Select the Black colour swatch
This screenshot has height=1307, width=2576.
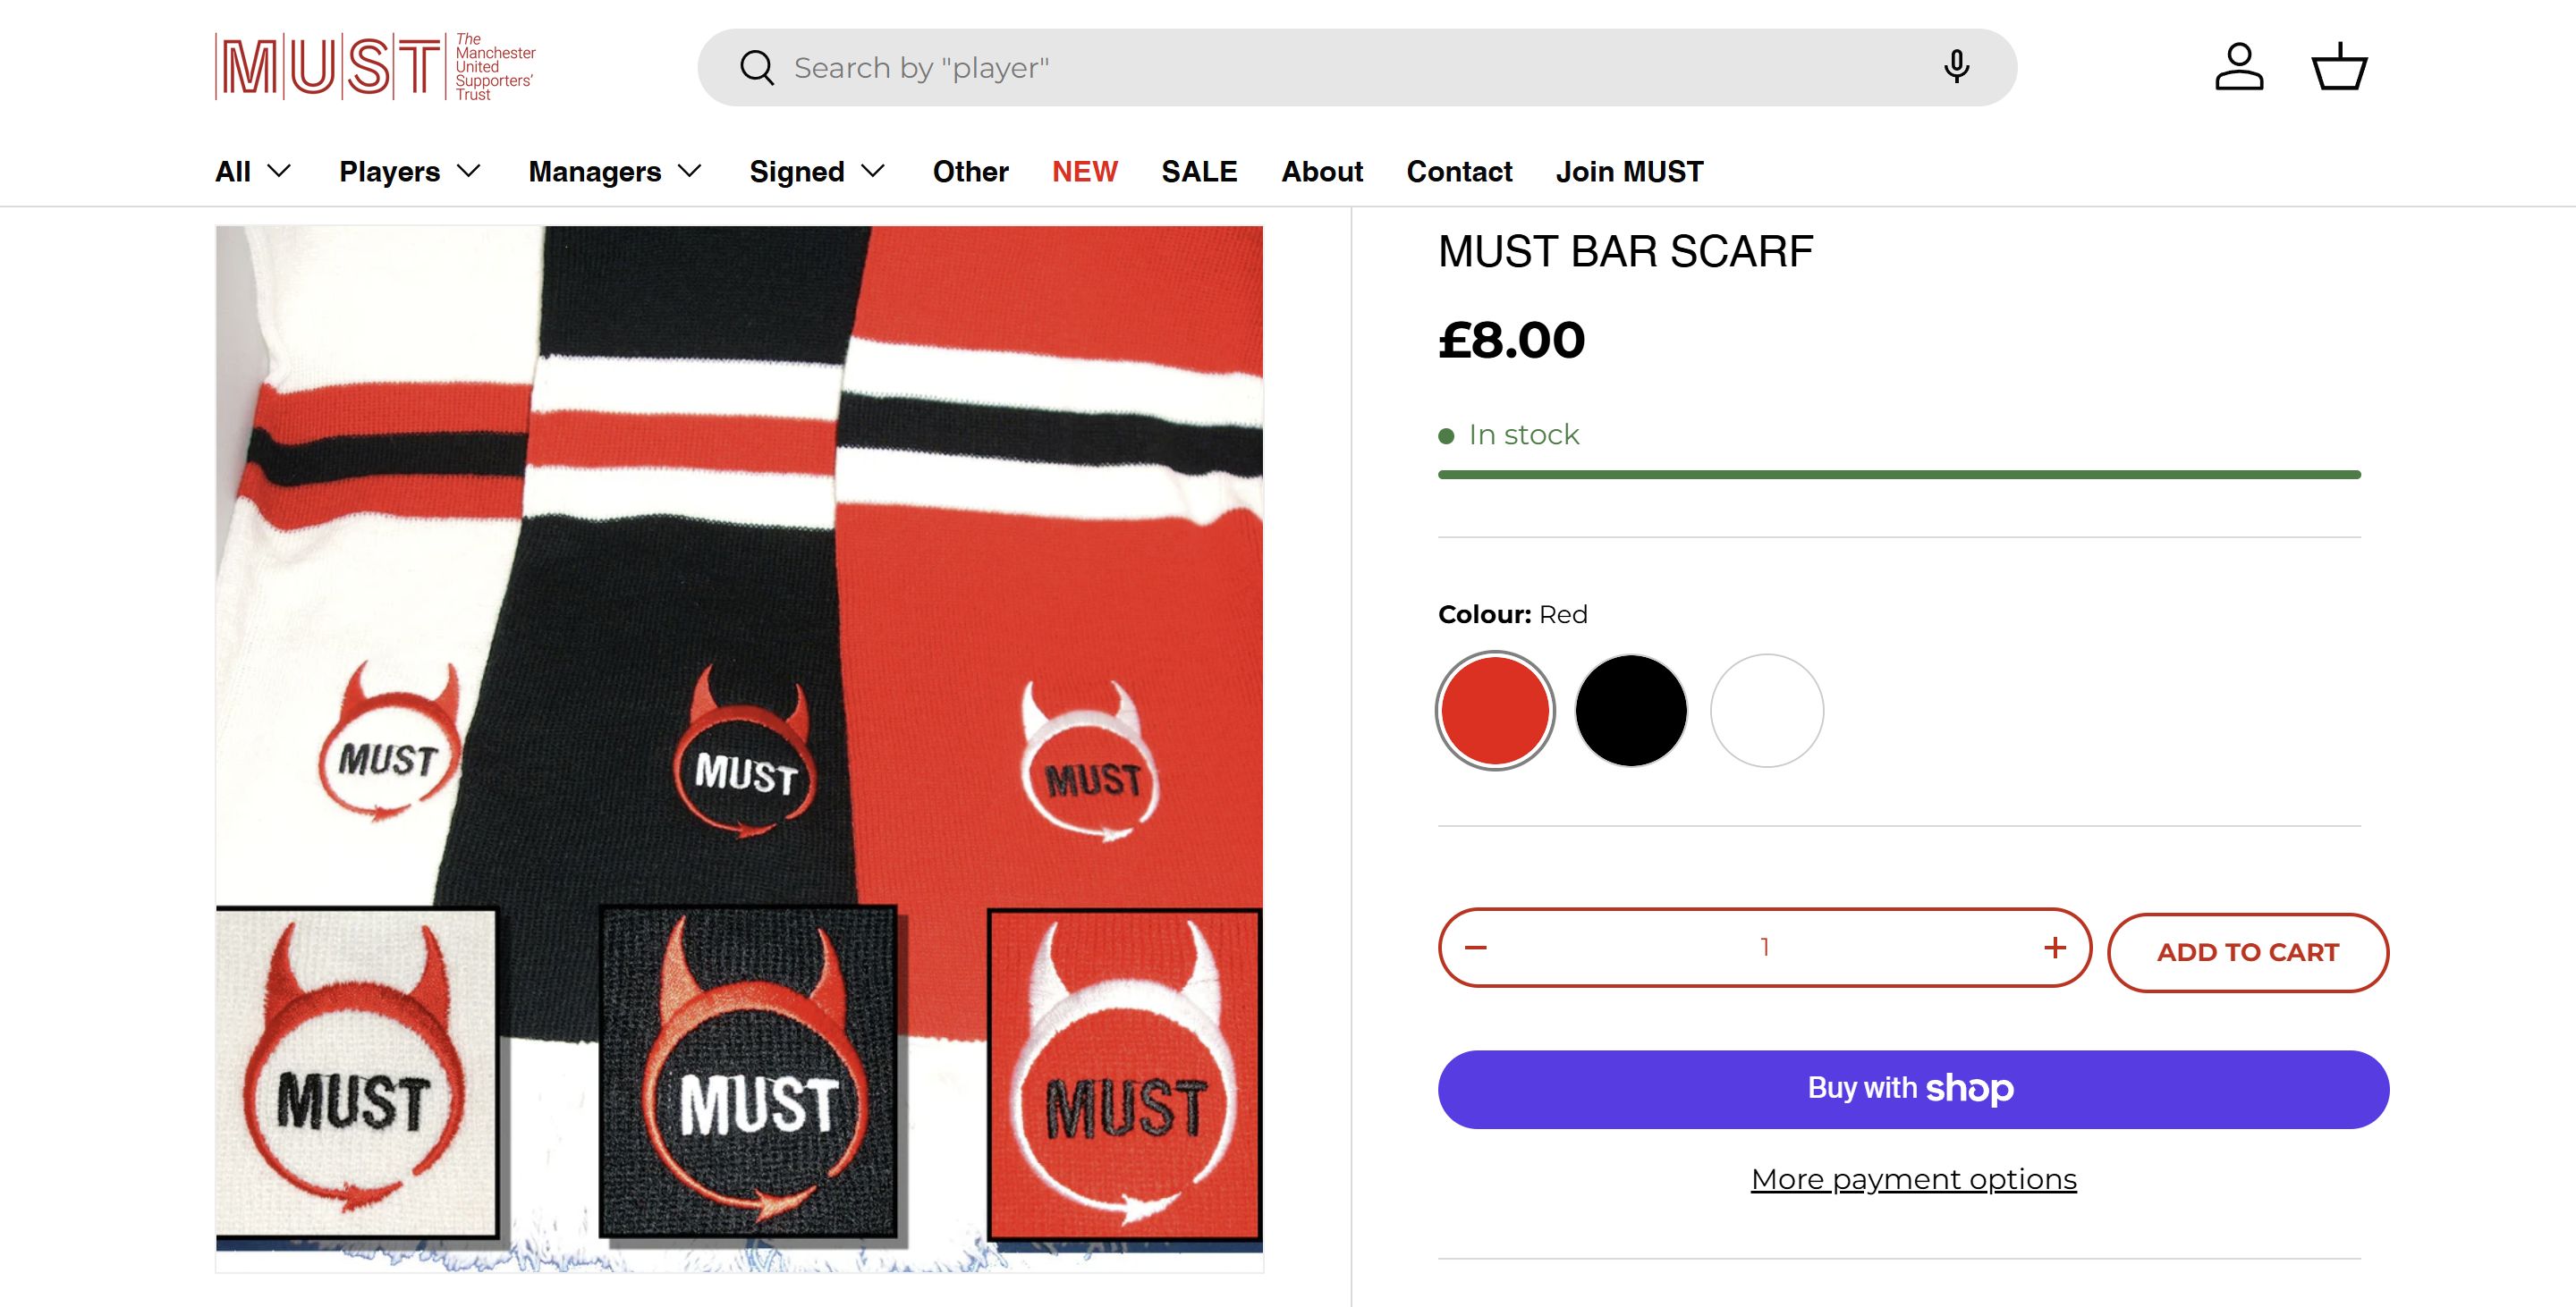pos(1631,711)
